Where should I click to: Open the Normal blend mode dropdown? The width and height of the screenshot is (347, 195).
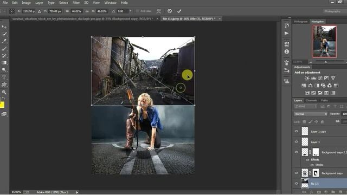[311, 114]
